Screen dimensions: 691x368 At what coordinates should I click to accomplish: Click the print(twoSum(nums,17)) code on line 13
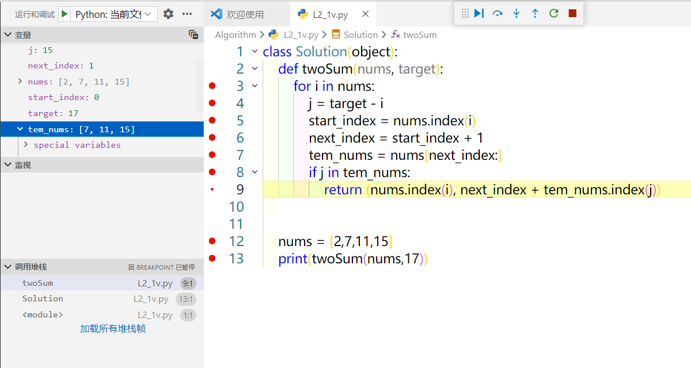pyautogui.click(x=353, y=258)
